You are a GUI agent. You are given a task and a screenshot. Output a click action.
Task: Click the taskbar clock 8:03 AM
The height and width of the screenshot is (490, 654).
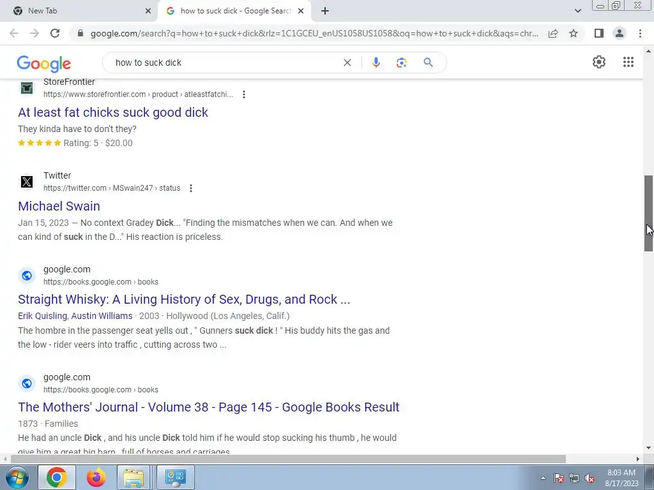(621, 473)
